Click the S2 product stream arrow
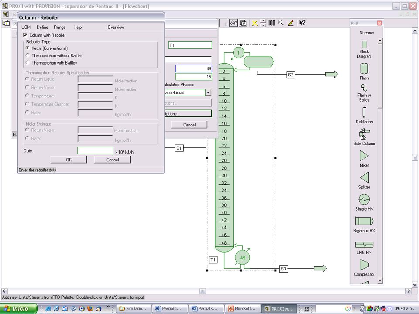Viewport: 419px width, 314px height. 331,74
